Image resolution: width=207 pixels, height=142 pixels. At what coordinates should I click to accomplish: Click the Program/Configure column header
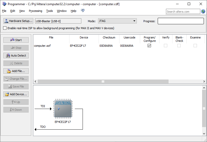150,39
